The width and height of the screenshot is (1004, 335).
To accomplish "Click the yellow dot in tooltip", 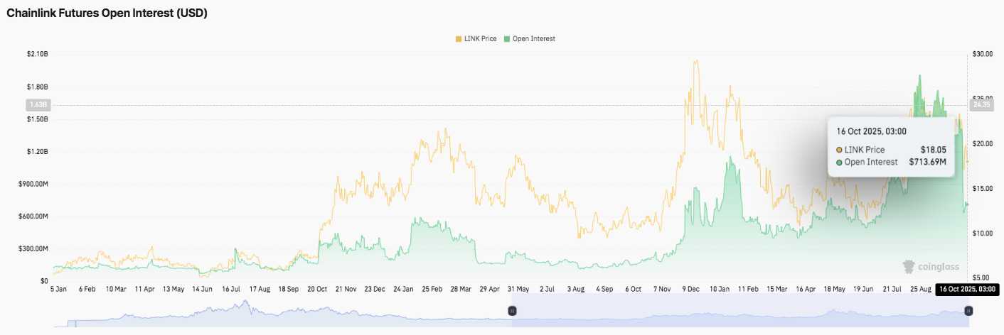I will coord(840,150).
